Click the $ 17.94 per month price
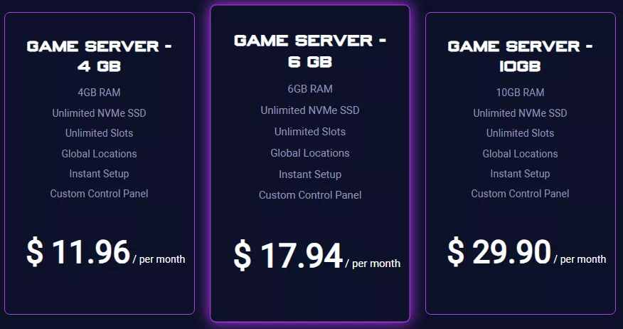Image resolution: width=623 pixels, height=329 pixels. pyautogui.click(x=316, y=256)
